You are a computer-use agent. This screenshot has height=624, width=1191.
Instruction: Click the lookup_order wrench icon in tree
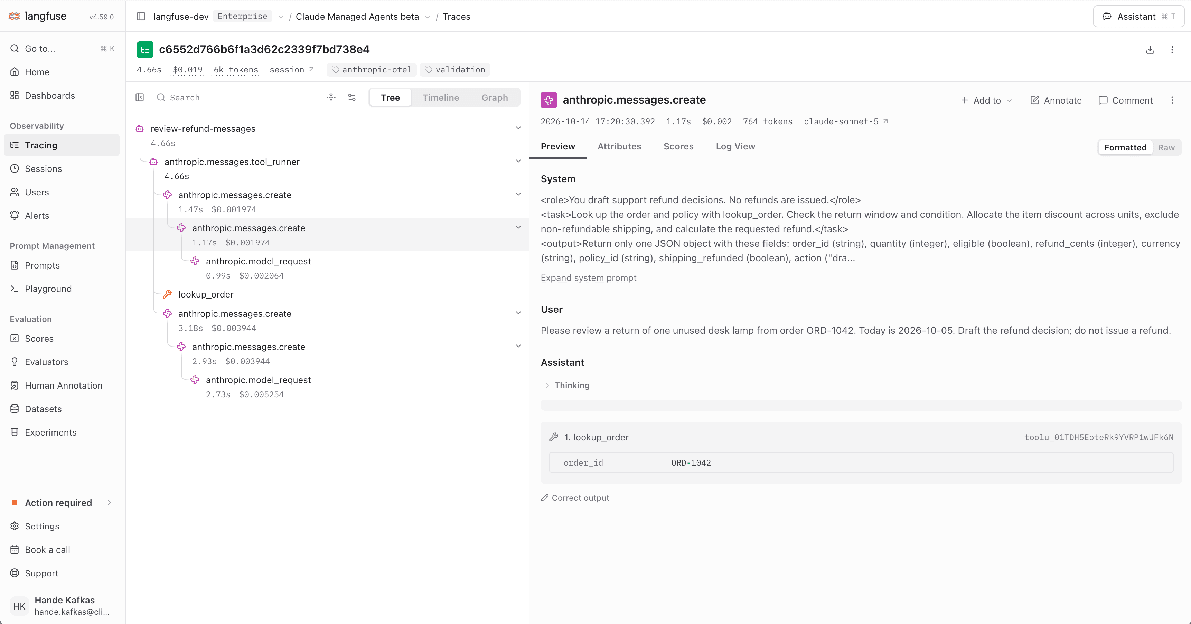167,294
